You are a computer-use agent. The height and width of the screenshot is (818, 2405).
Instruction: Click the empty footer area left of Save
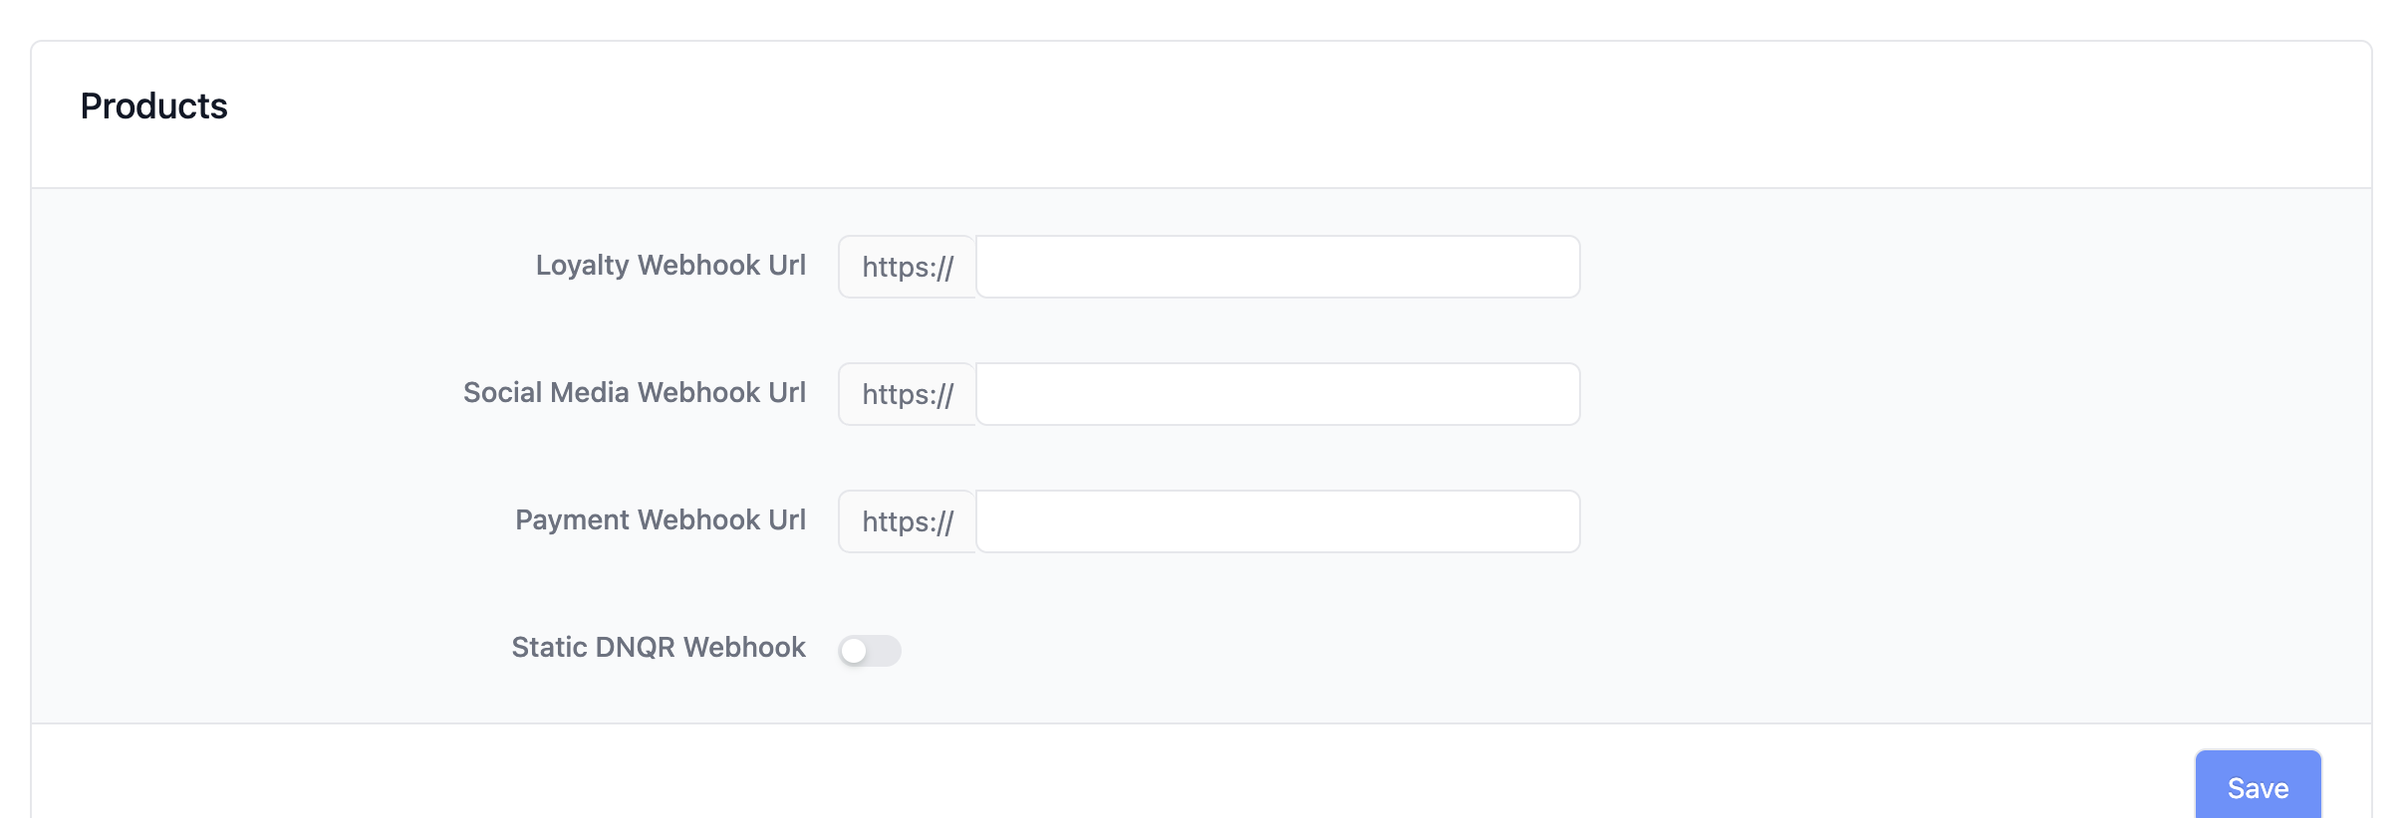tap(1096, 772)
